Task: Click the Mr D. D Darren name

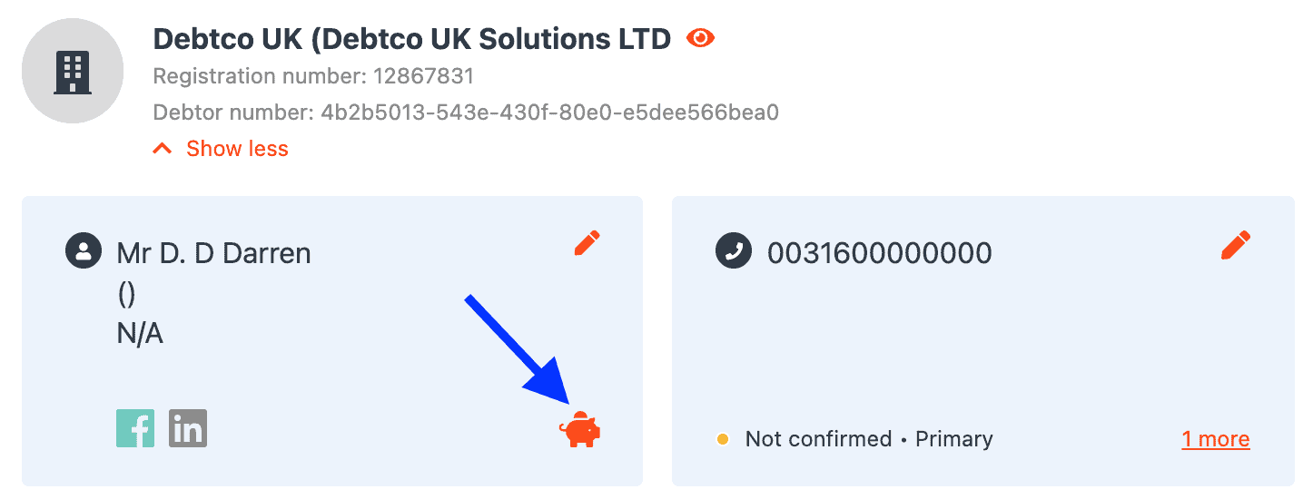Action: [214, 252]
